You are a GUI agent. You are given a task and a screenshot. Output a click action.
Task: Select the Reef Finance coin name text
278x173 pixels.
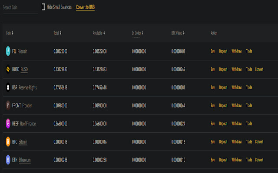(28, 124)
